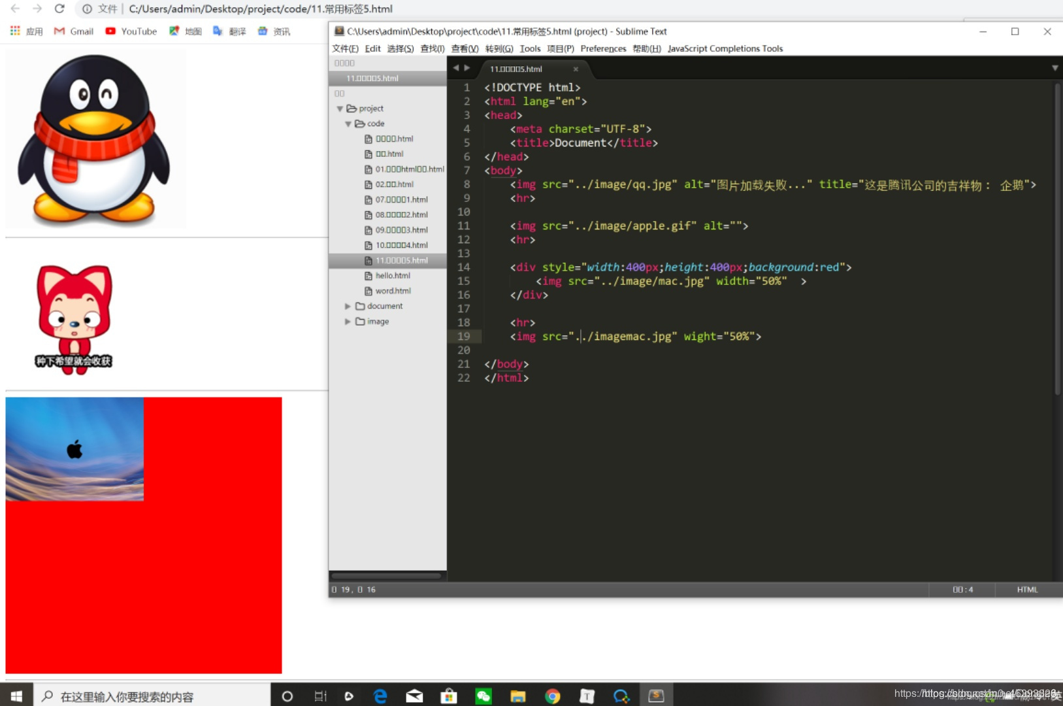
Task: Click the Windows taskbar search box
Action: coord(152,696)
